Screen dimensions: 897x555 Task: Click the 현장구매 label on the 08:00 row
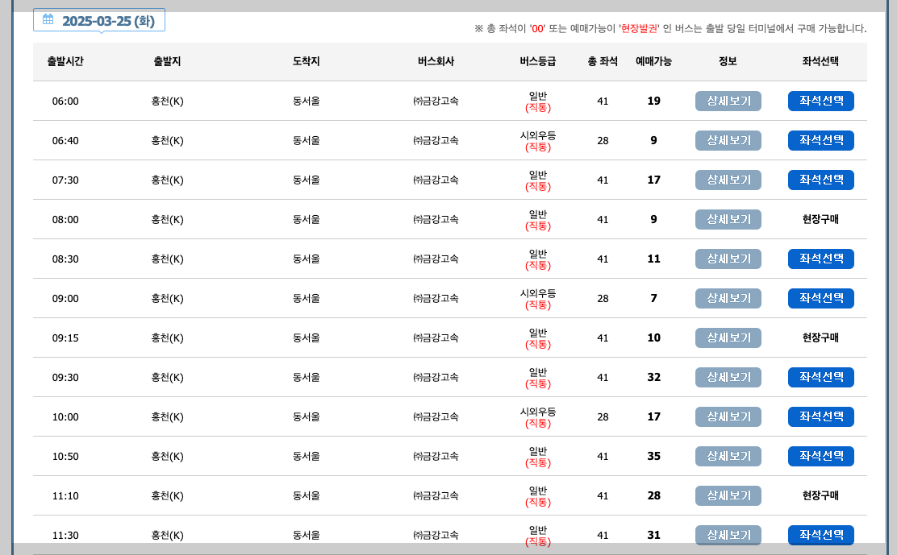(820, 219)
